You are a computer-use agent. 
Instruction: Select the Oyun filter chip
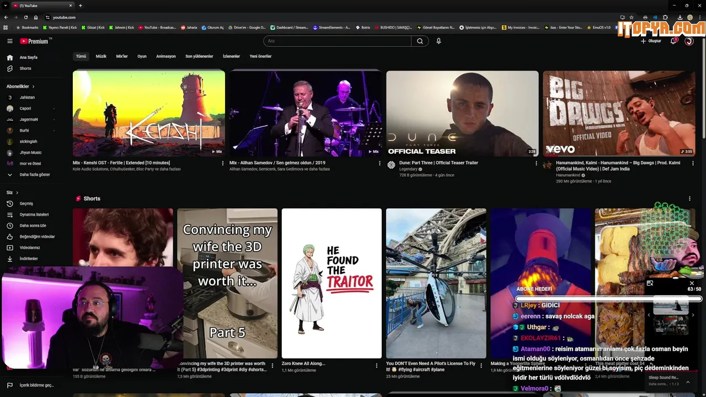click(142, 56)
